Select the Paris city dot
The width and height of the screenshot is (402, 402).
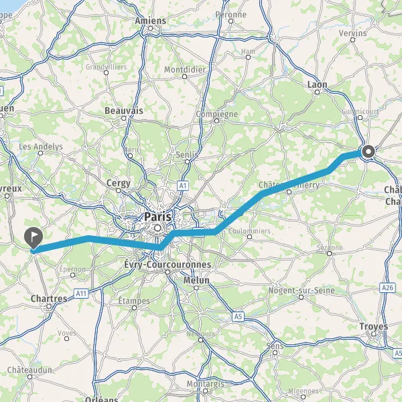pos(157,228)
